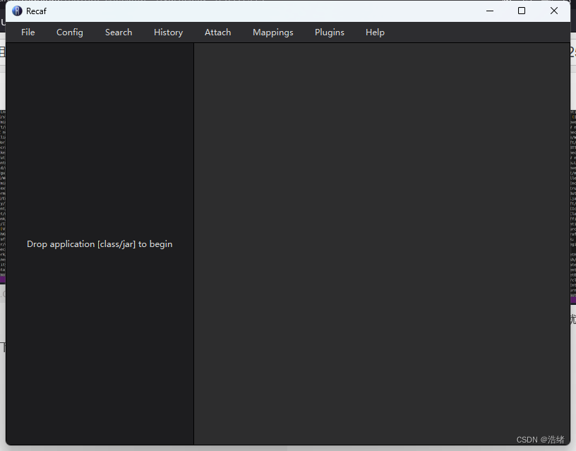This screenshot has height=451, width=576.
Task: Close the Recaf window
Action: [x=554, y=11]
